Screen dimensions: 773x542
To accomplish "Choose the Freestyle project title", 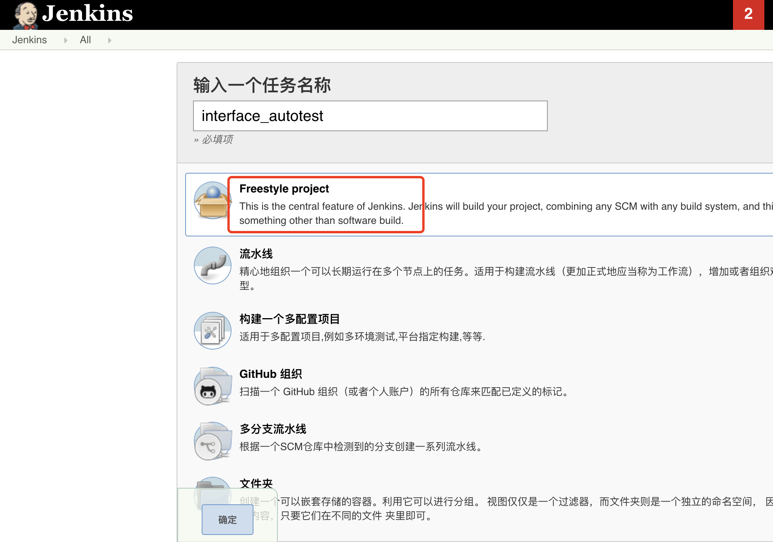I will [x=284, y=189].
